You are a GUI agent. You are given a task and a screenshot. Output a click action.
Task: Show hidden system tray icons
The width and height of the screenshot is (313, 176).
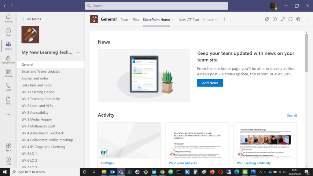[260, 172]
